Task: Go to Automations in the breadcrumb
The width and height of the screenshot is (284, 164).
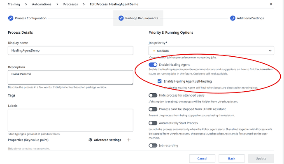Action: coord(42,4)
